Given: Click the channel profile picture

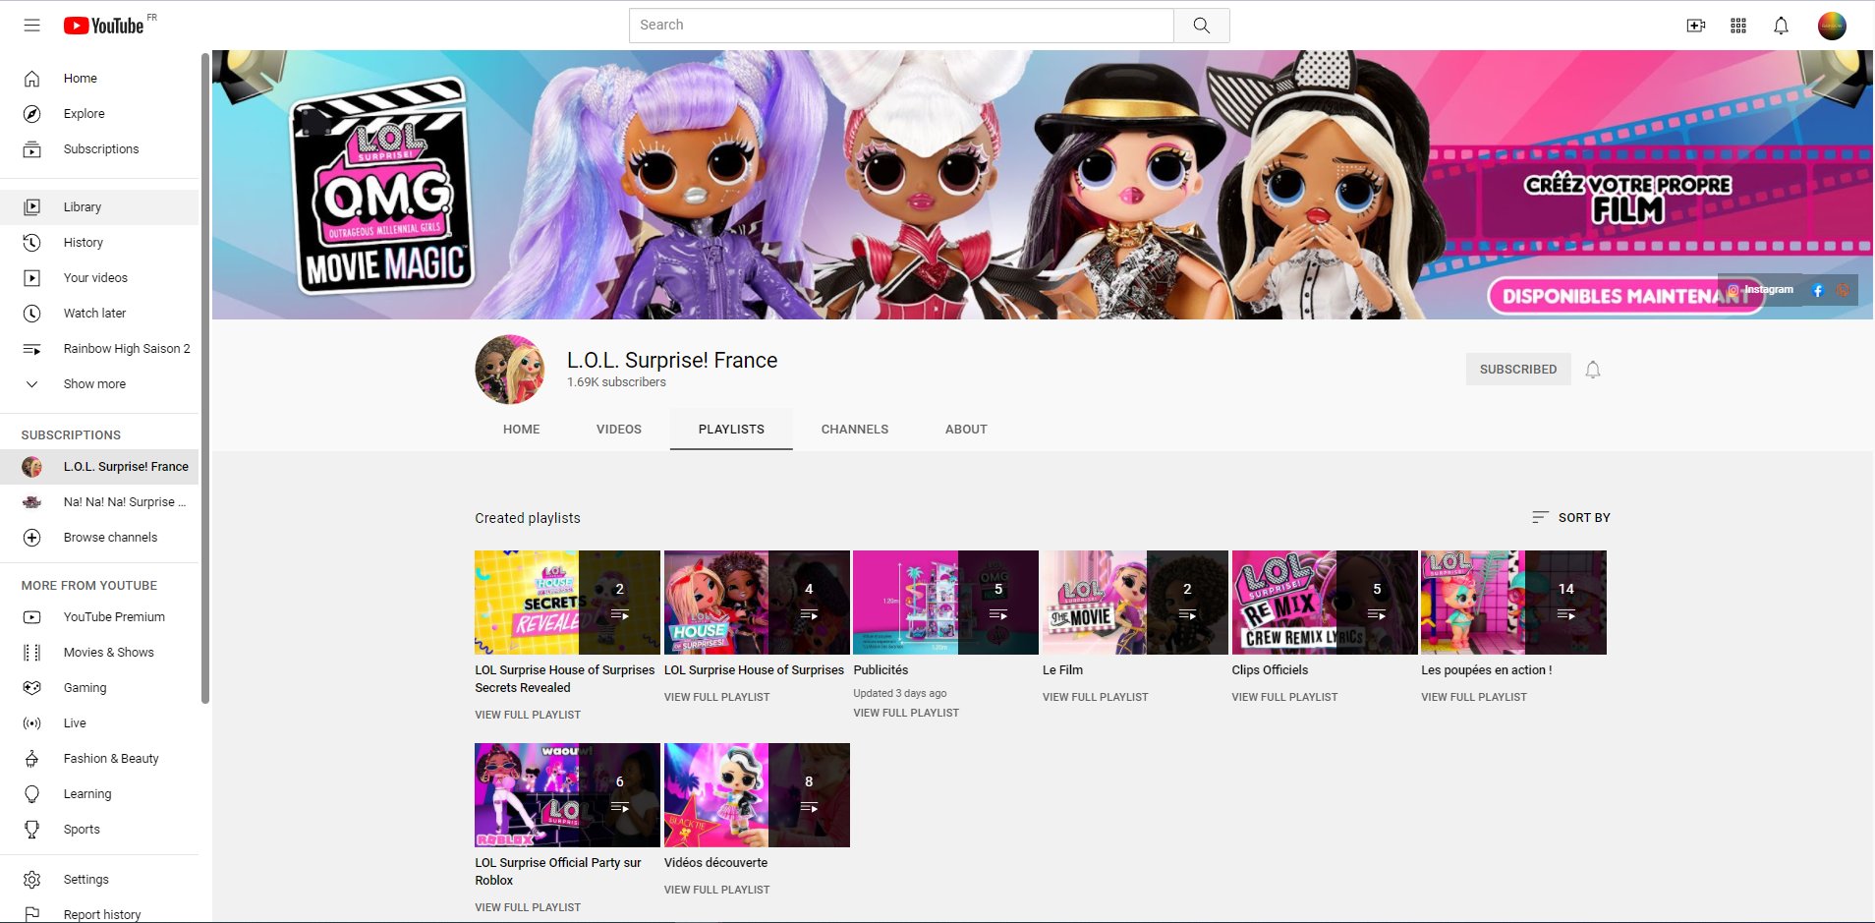Looking at the screenshot, I should pos(510,370).
